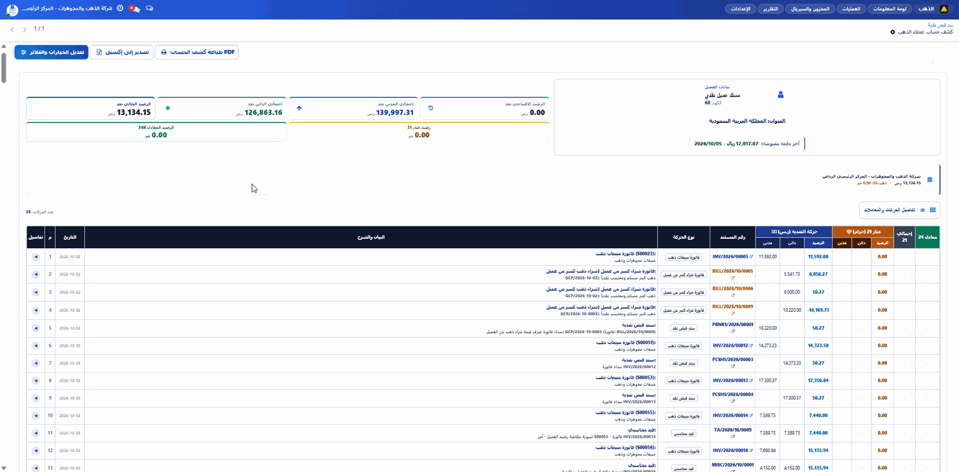The image size is (959, 472).
Task: Click تصدير إلى إكسيل button
Action: click(x=123, y=52)
